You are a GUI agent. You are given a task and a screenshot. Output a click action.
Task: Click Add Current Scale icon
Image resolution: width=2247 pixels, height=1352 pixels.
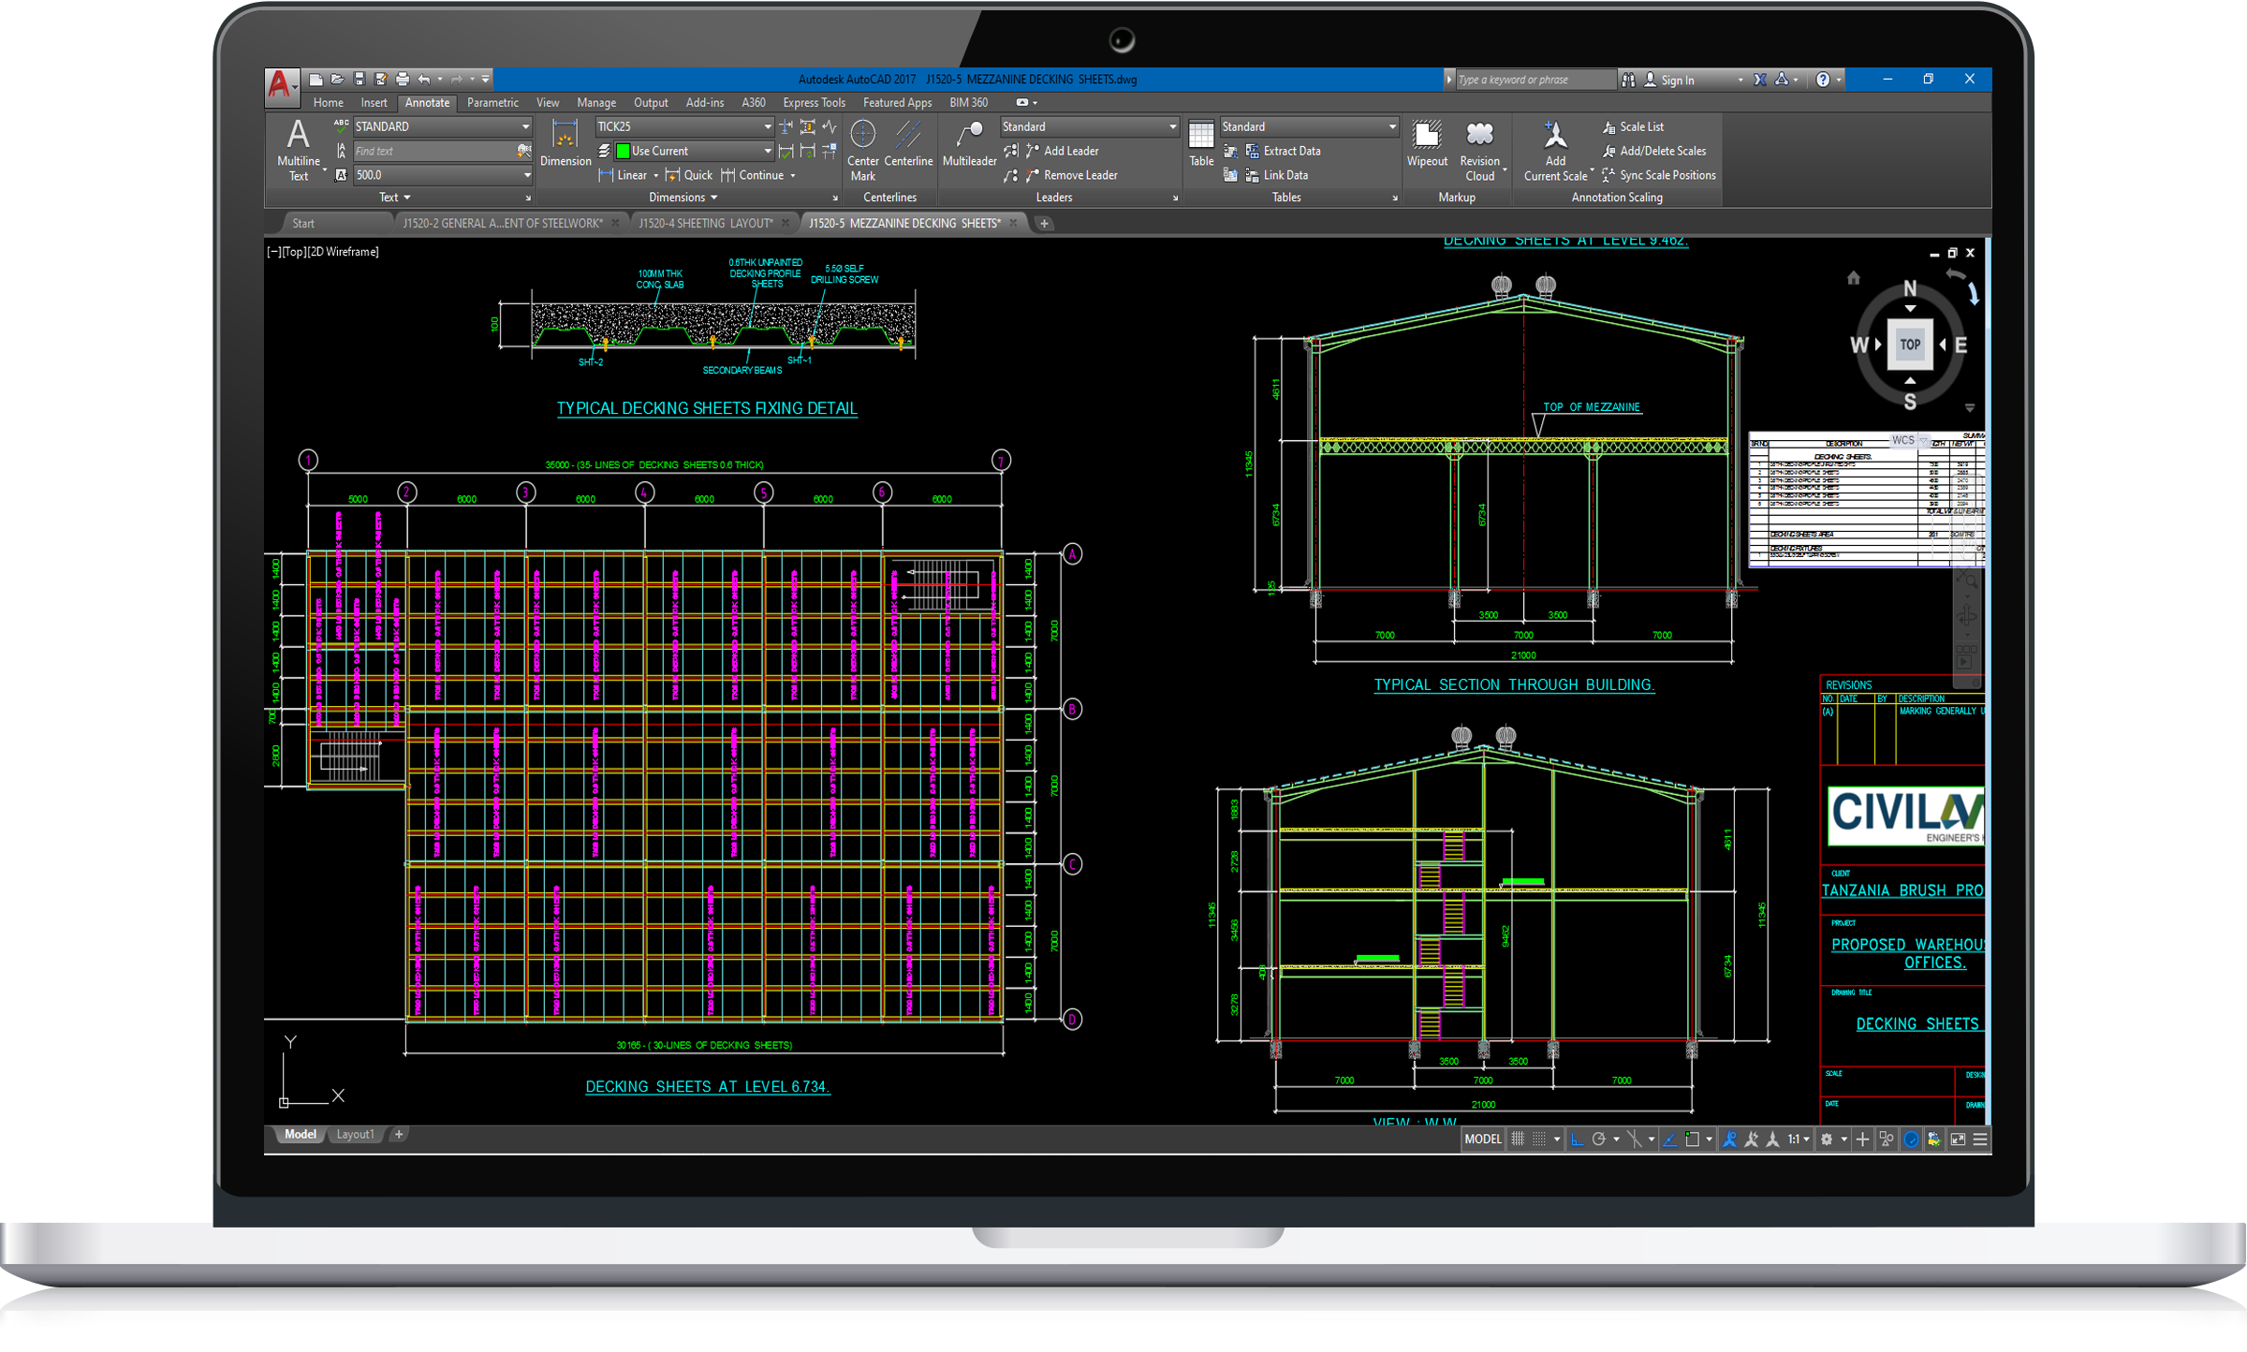(1555, 150)
